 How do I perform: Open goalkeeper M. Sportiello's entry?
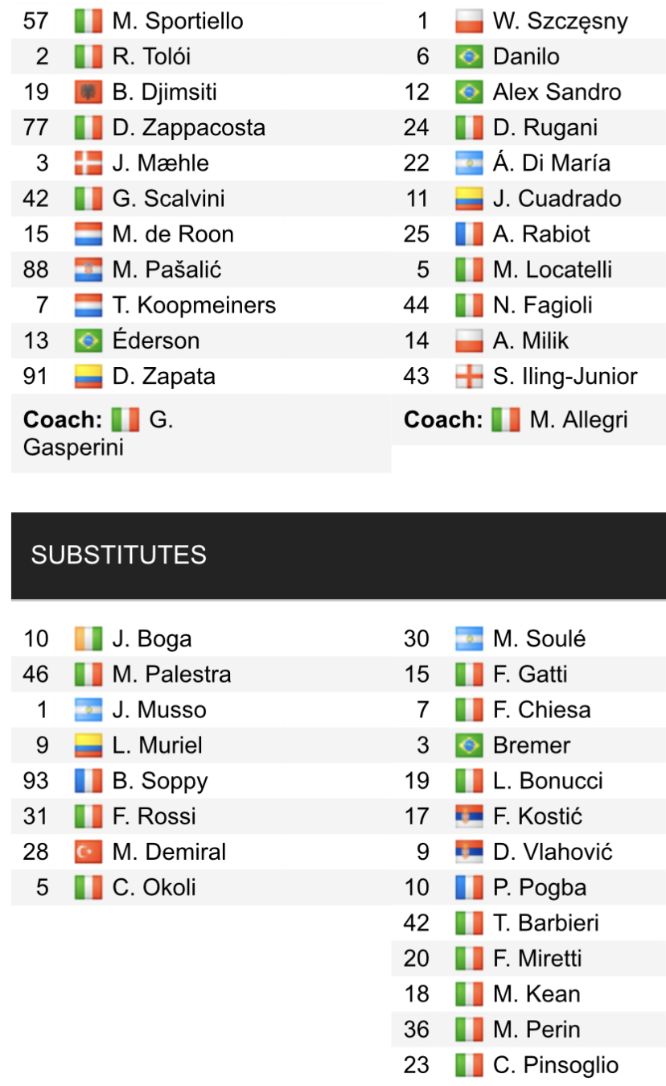pos(177,21)
